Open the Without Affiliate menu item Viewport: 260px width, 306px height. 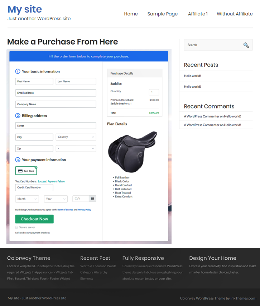point(235,14)
